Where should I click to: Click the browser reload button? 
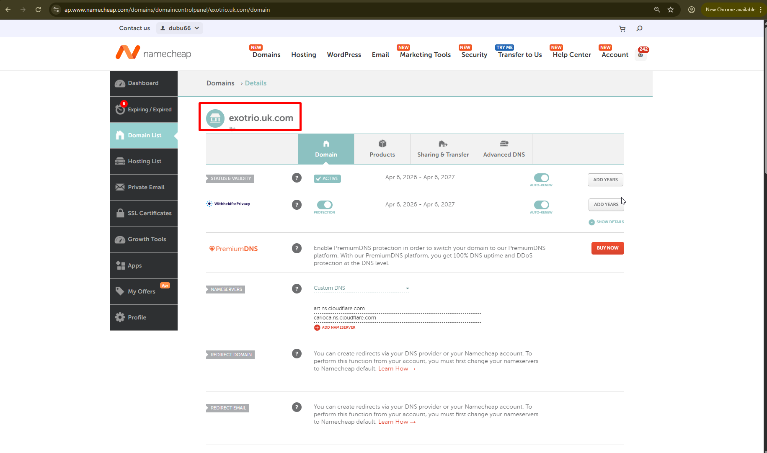38,10
